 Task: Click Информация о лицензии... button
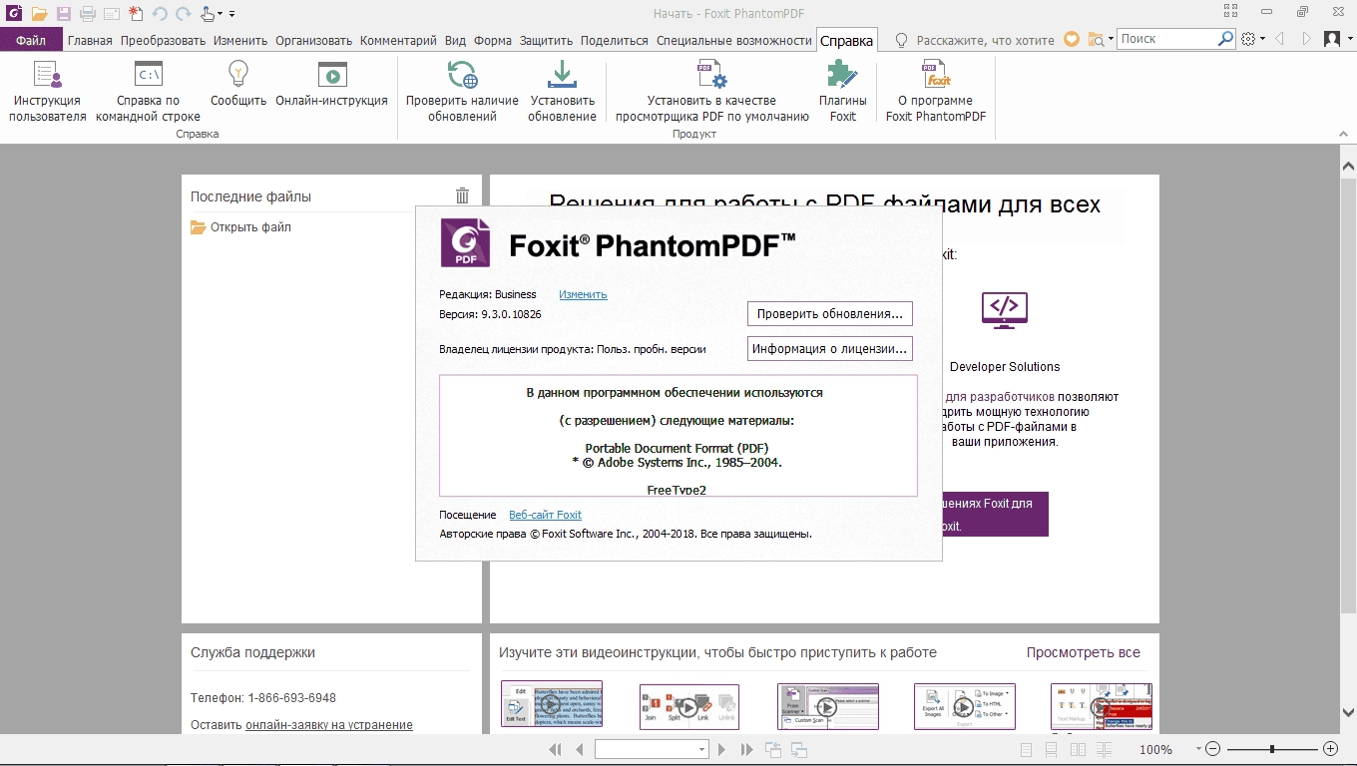[x=830, y=349]
